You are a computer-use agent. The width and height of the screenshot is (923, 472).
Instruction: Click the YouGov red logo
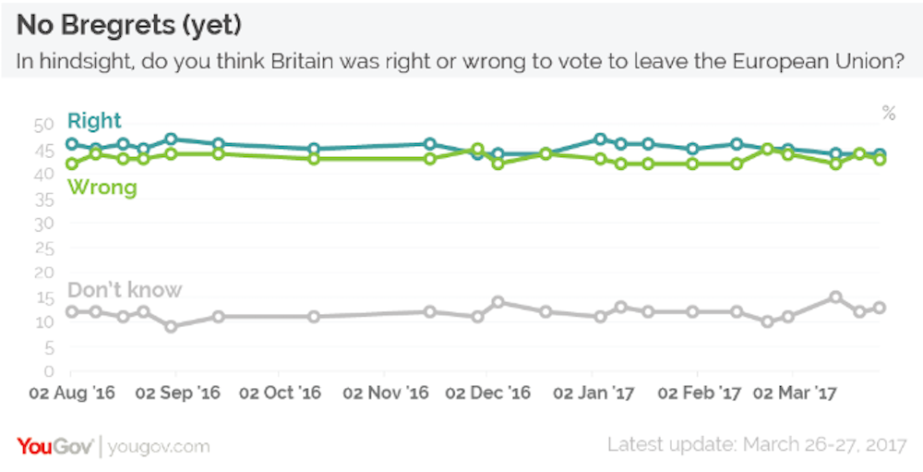[x=54, y=446]
